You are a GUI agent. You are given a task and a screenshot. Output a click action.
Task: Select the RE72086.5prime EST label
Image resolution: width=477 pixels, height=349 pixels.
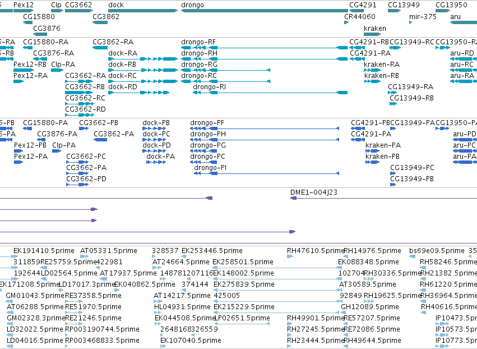coord(372,329)
